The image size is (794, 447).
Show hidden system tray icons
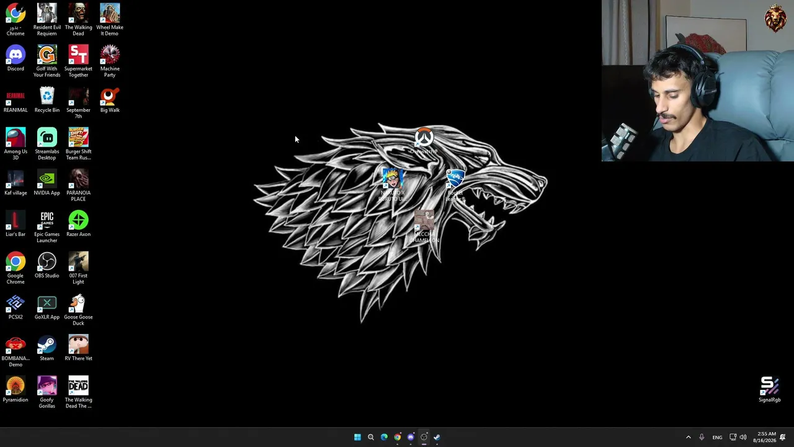(688, 437)
